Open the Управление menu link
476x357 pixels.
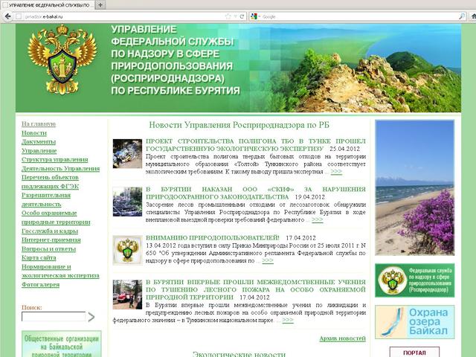point(39,150)
